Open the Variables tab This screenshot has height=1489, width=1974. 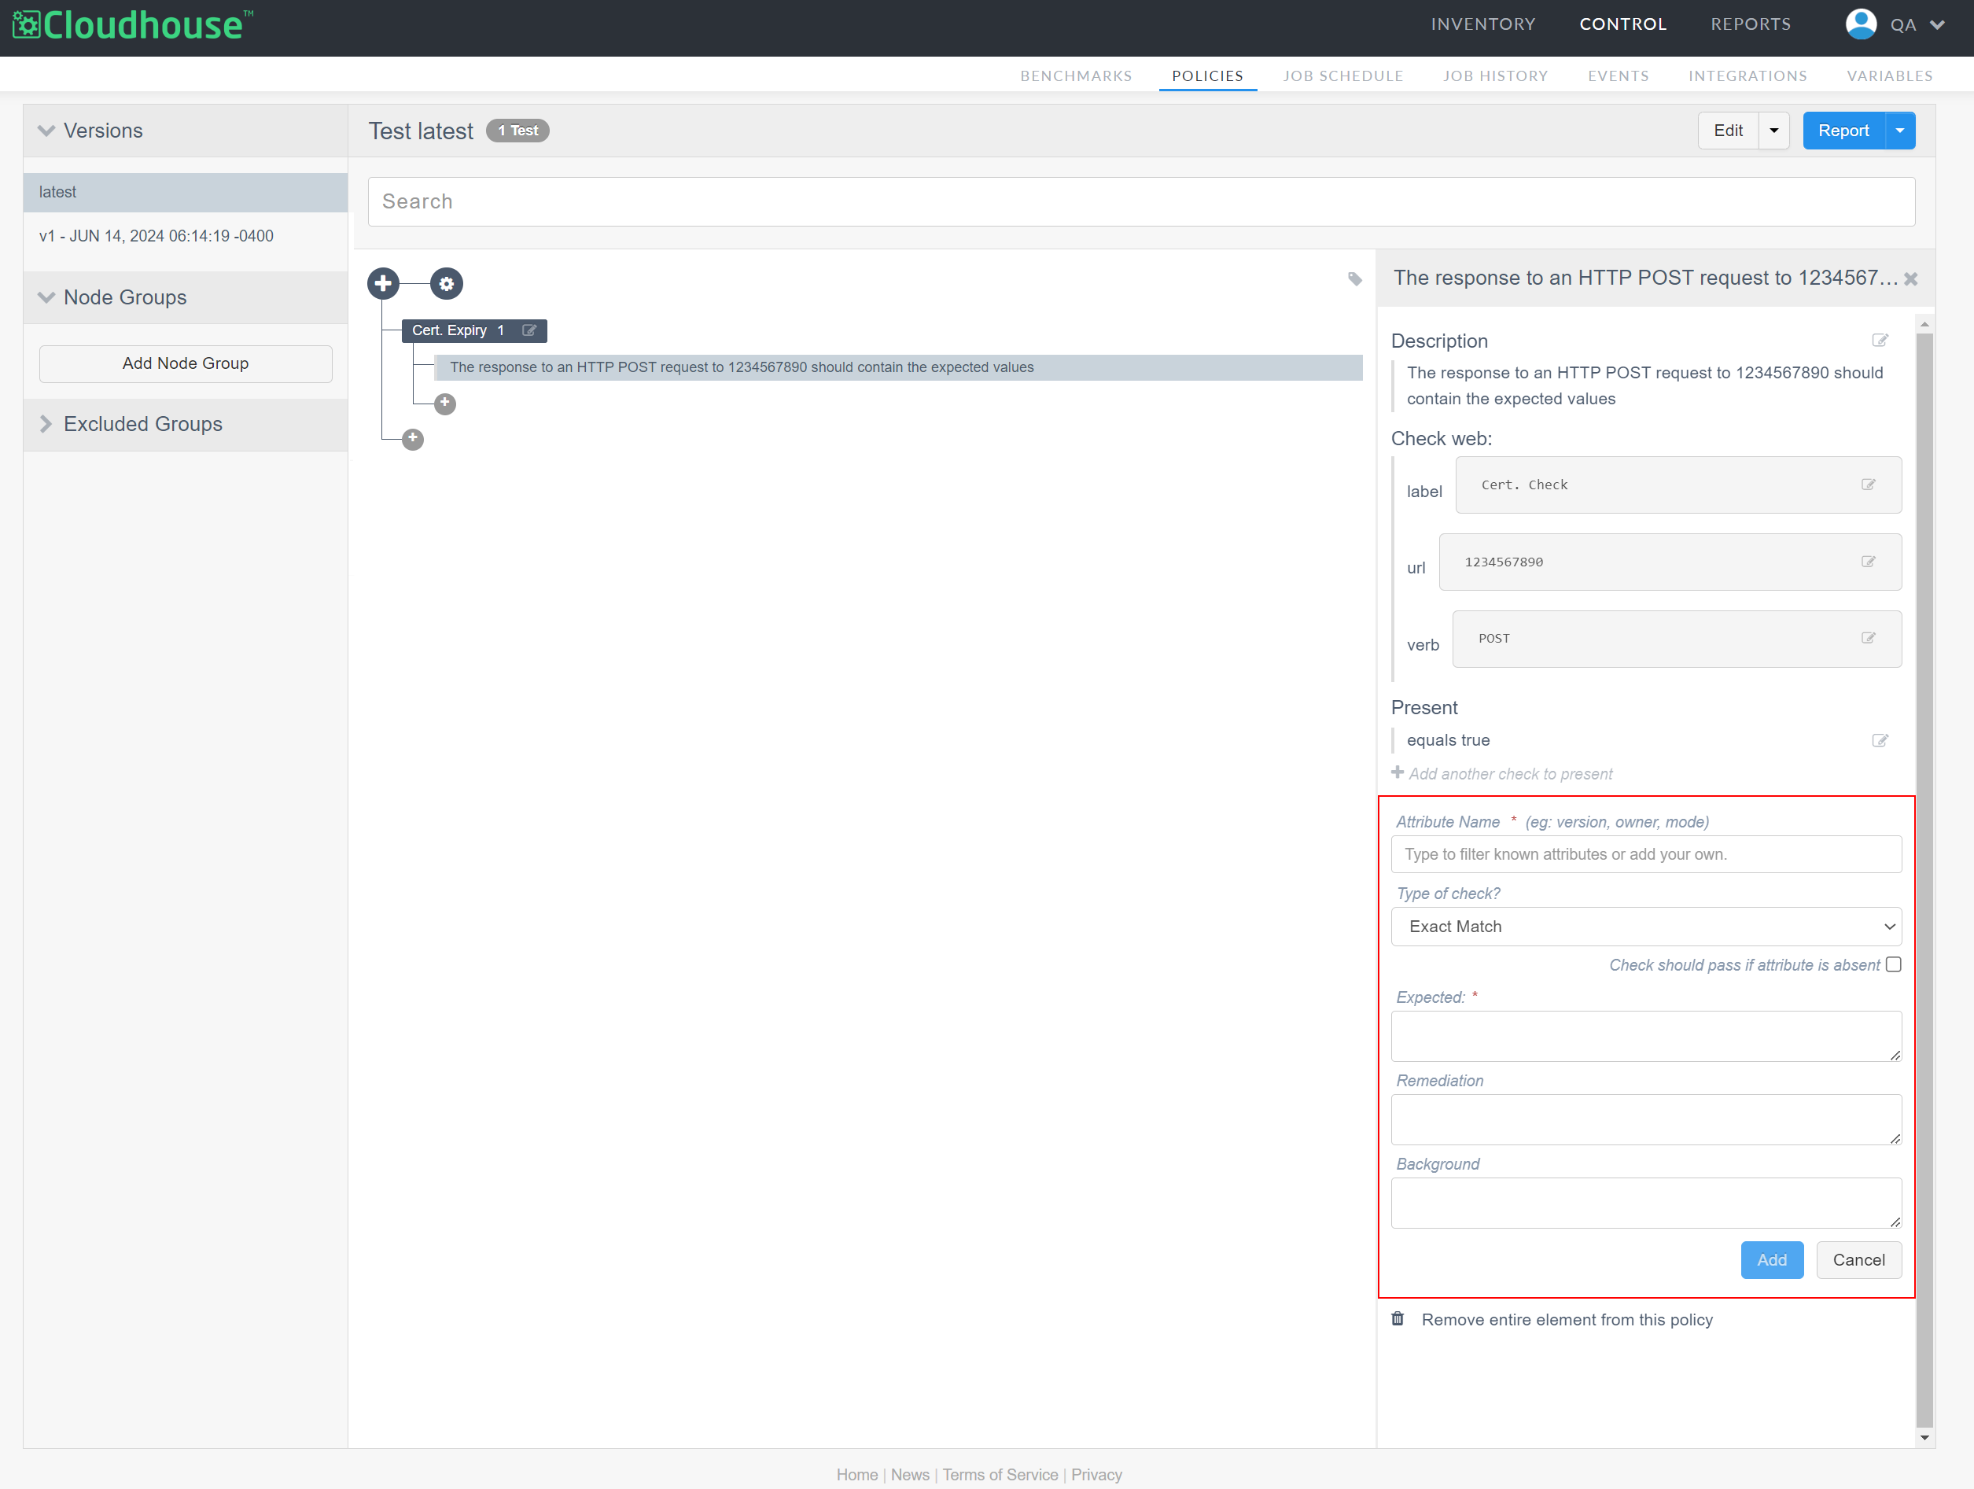click(1889, 76)
